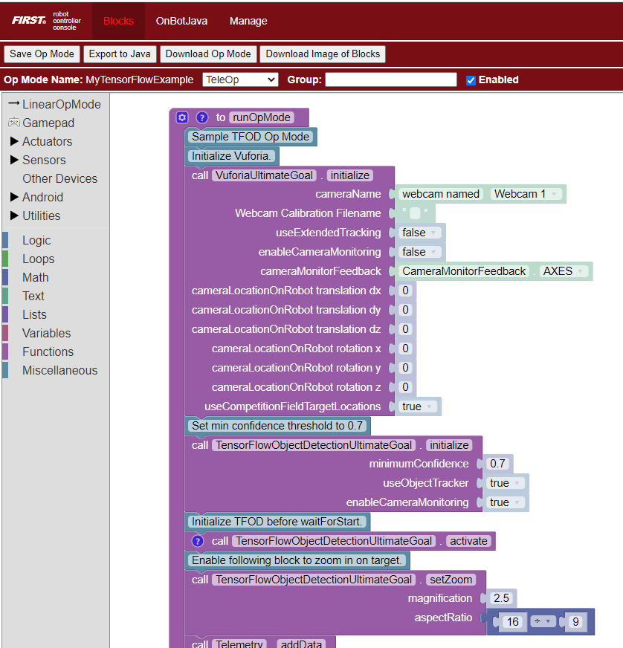The image size is (623, 648).
Task: Open the AXES camera feedback dropdown
Action: [563, 271]
